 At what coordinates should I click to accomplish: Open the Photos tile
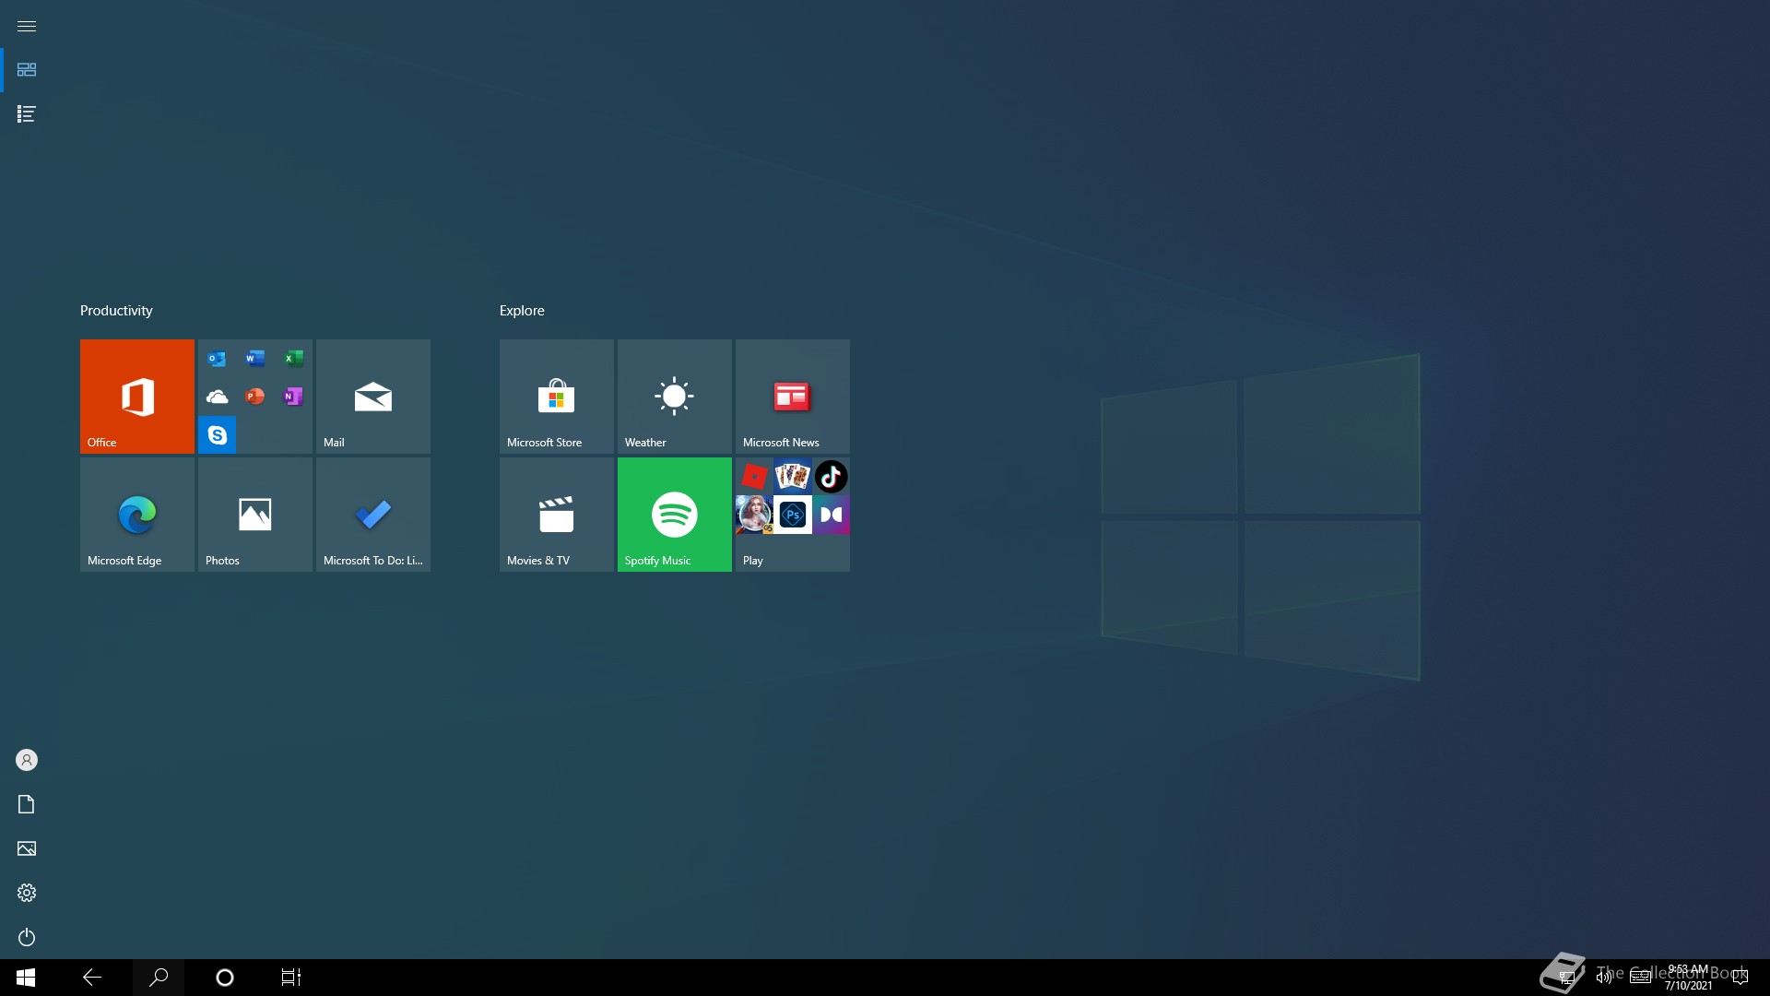coord(255,515)
